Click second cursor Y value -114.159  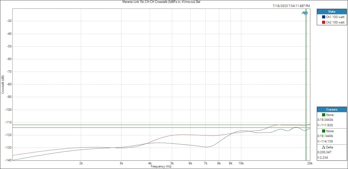coord(325,141)
